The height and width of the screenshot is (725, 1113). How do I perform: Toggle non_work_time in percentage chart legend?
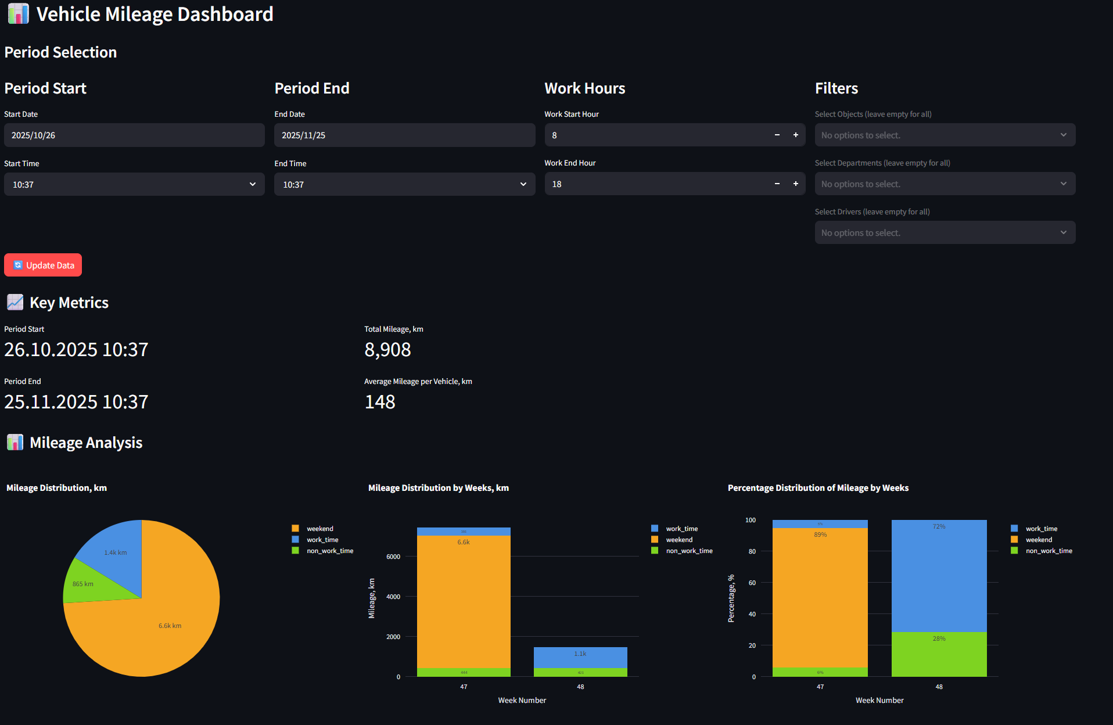coord(1049,551)
